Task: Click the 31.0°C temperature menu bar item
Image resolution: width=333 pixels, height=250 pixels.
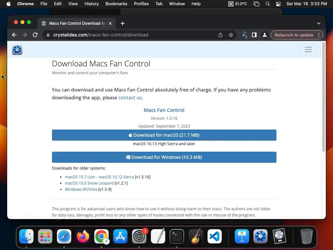Action: 238,4
